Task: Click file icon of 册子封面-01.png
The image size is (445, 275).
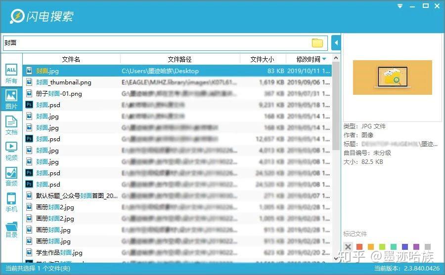Action: click(29, 93)
